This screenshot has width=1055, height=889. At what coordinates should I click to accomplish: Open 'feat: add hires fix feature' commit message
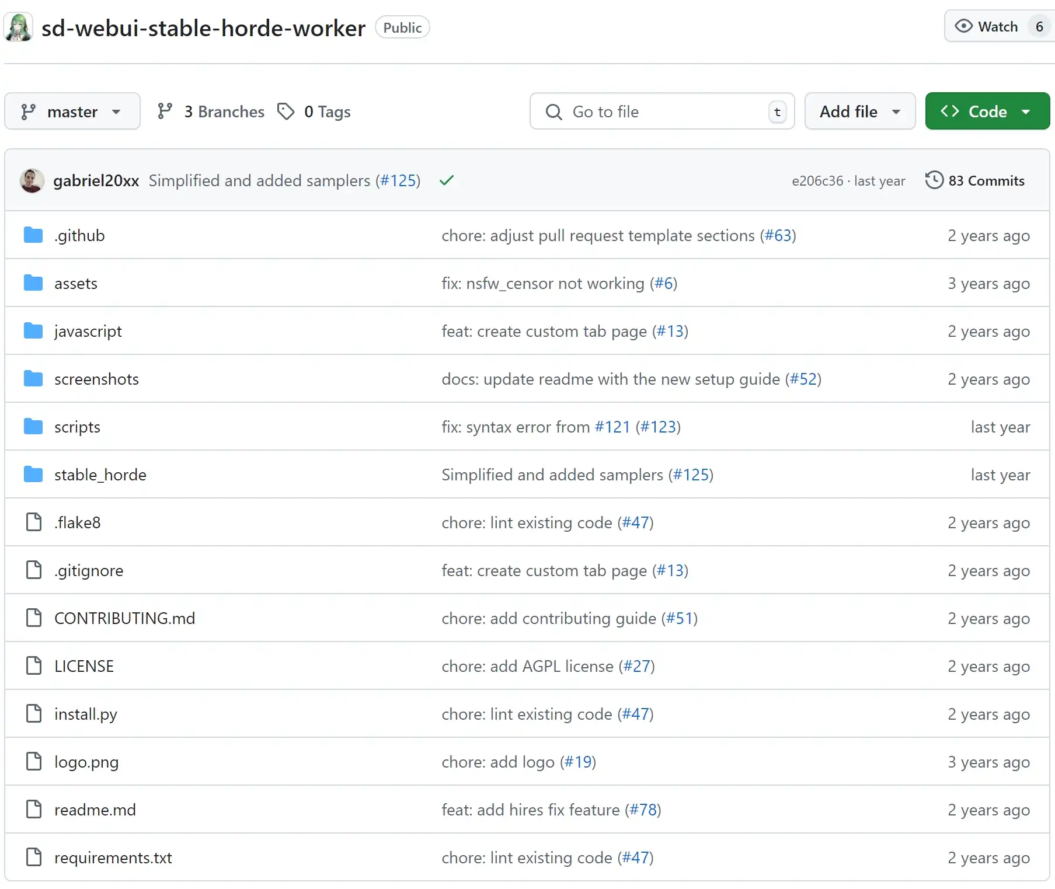pos(530,810)
